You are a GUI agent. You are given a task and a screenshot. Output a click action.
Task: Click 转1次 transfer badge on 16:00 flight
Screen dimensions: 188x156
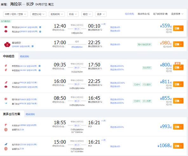77,84
